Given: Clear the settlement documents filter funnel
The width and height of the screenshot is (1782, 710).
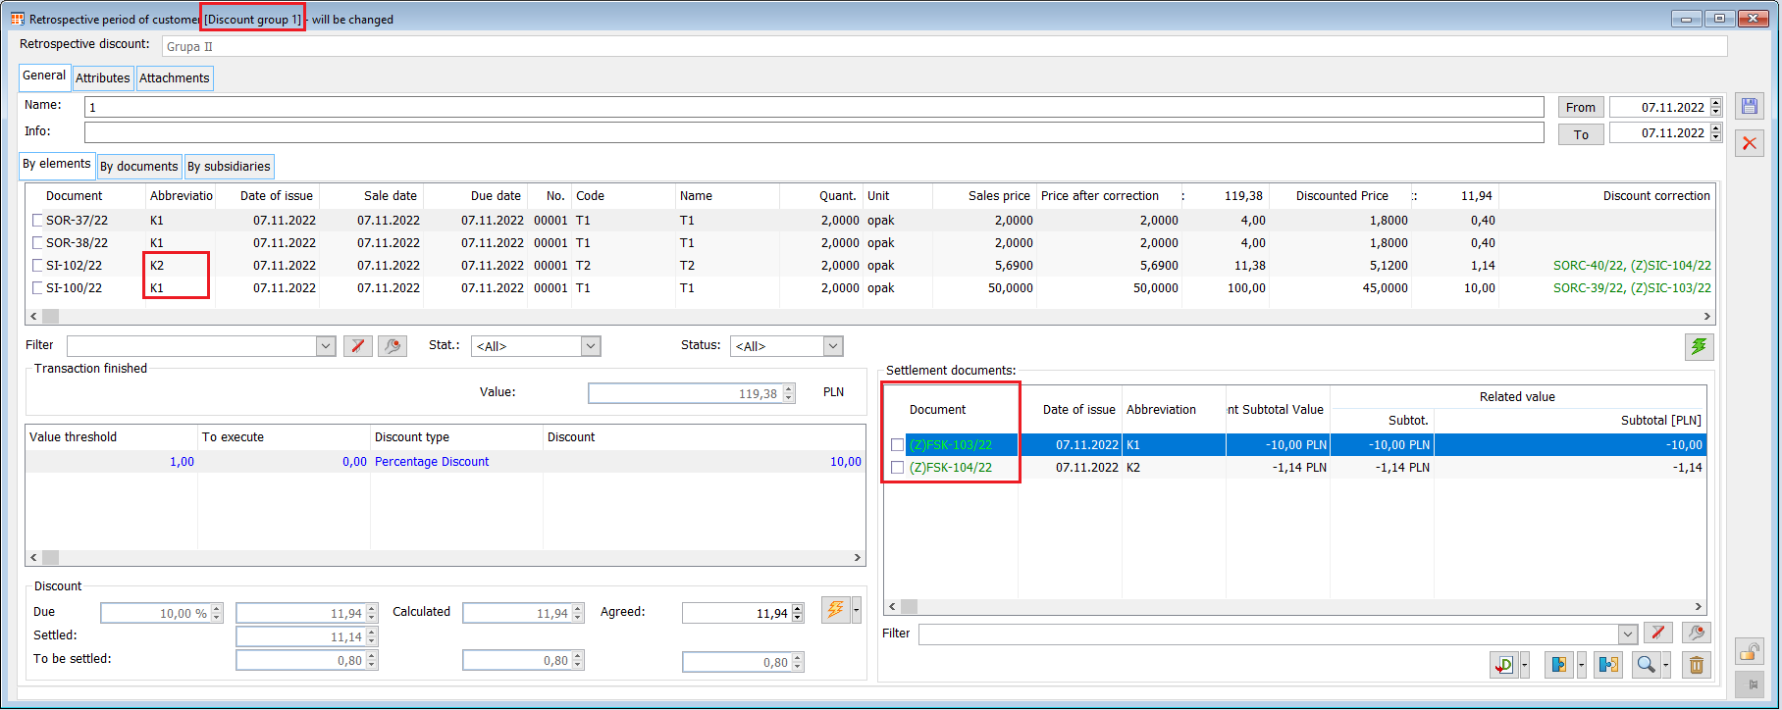Looking at the screenshot, I should [1658, 634].
